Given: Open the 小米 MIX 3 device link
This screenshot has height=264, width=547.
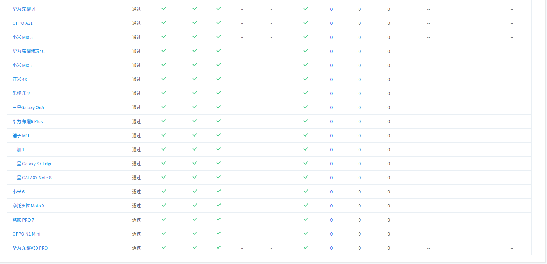Looking at the screenshot, I should pyautogui.click(x=23, y=37).
